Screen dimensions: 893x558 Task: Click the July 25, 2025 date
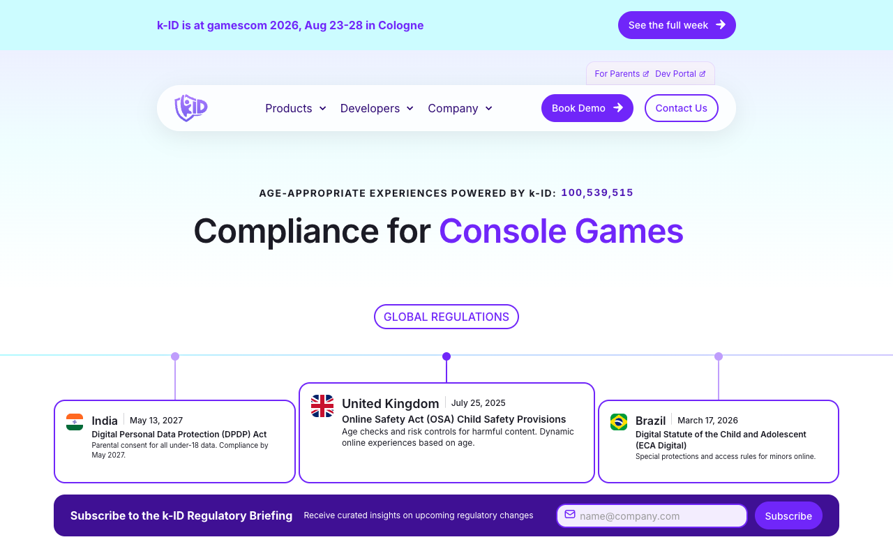coord(479,402)
